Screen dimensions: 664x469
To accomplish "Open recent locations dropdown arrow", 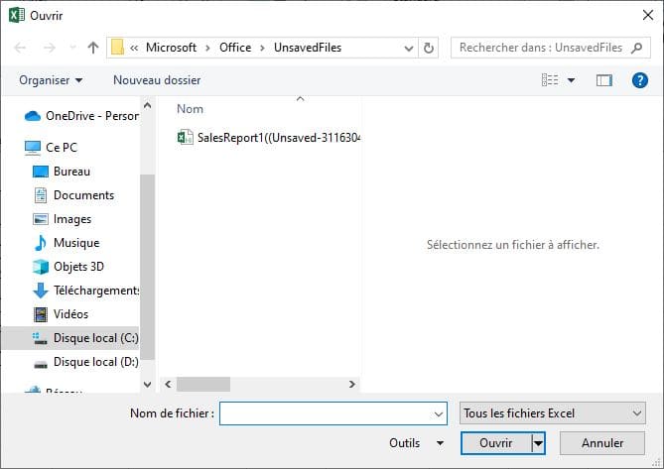I will click(x=72, y=48).
